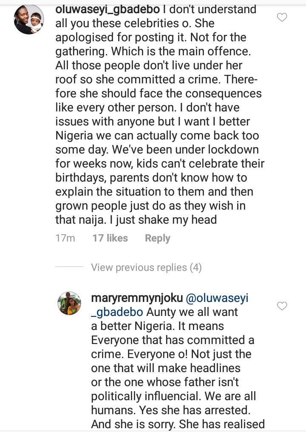Open oluwaseyi_gbadebo's profile picture

point(28,20)
